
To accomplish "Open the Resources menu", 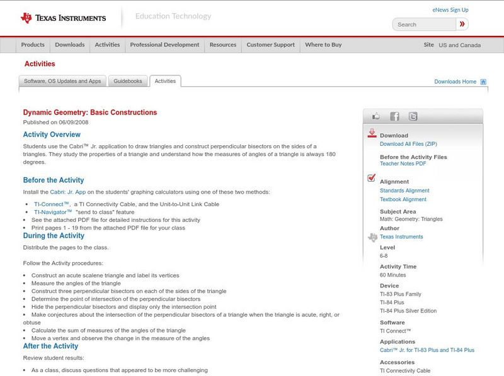I will coord(223,45).
